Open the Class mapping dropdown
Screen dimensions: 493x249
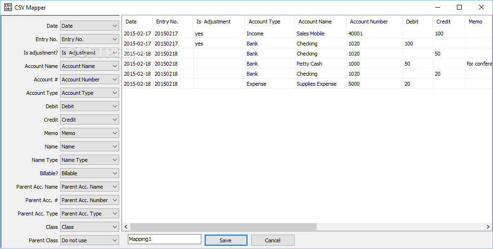pos(89,227)
